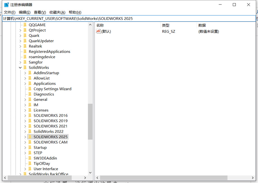Open the 文件(F) menu
The image size is (258, 183).
point(10,12)
